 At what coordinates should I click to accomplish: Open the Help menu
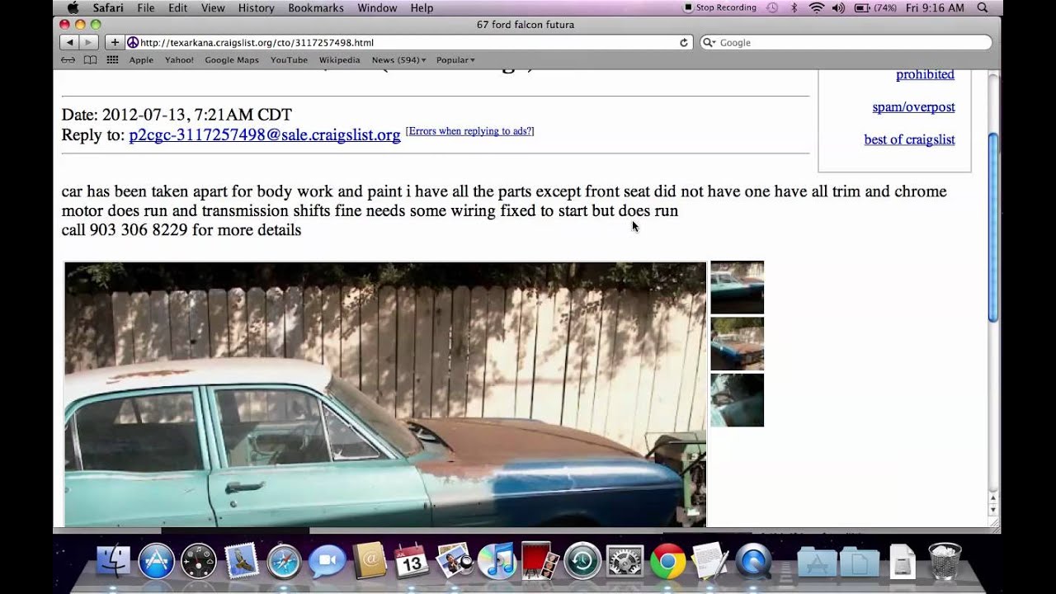(x=422, y=7)
